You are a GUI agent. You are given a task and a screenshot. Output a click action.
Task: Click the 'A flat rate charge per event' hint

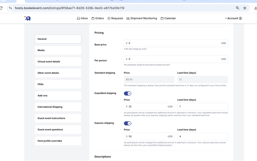pyautogui.click(x=135, y=49)
